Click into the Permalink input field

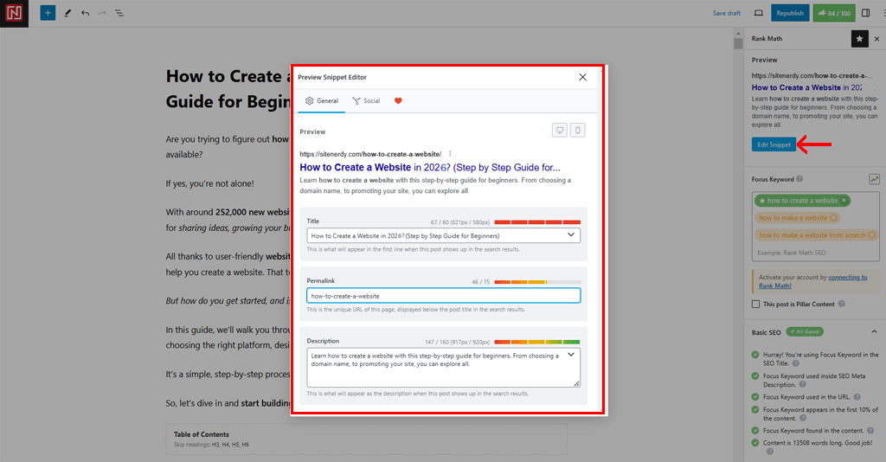443,296
